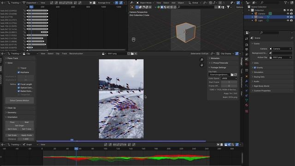Click the Distance value field 1.000
This screenshot has width=295, height=166.
[26, 139]
